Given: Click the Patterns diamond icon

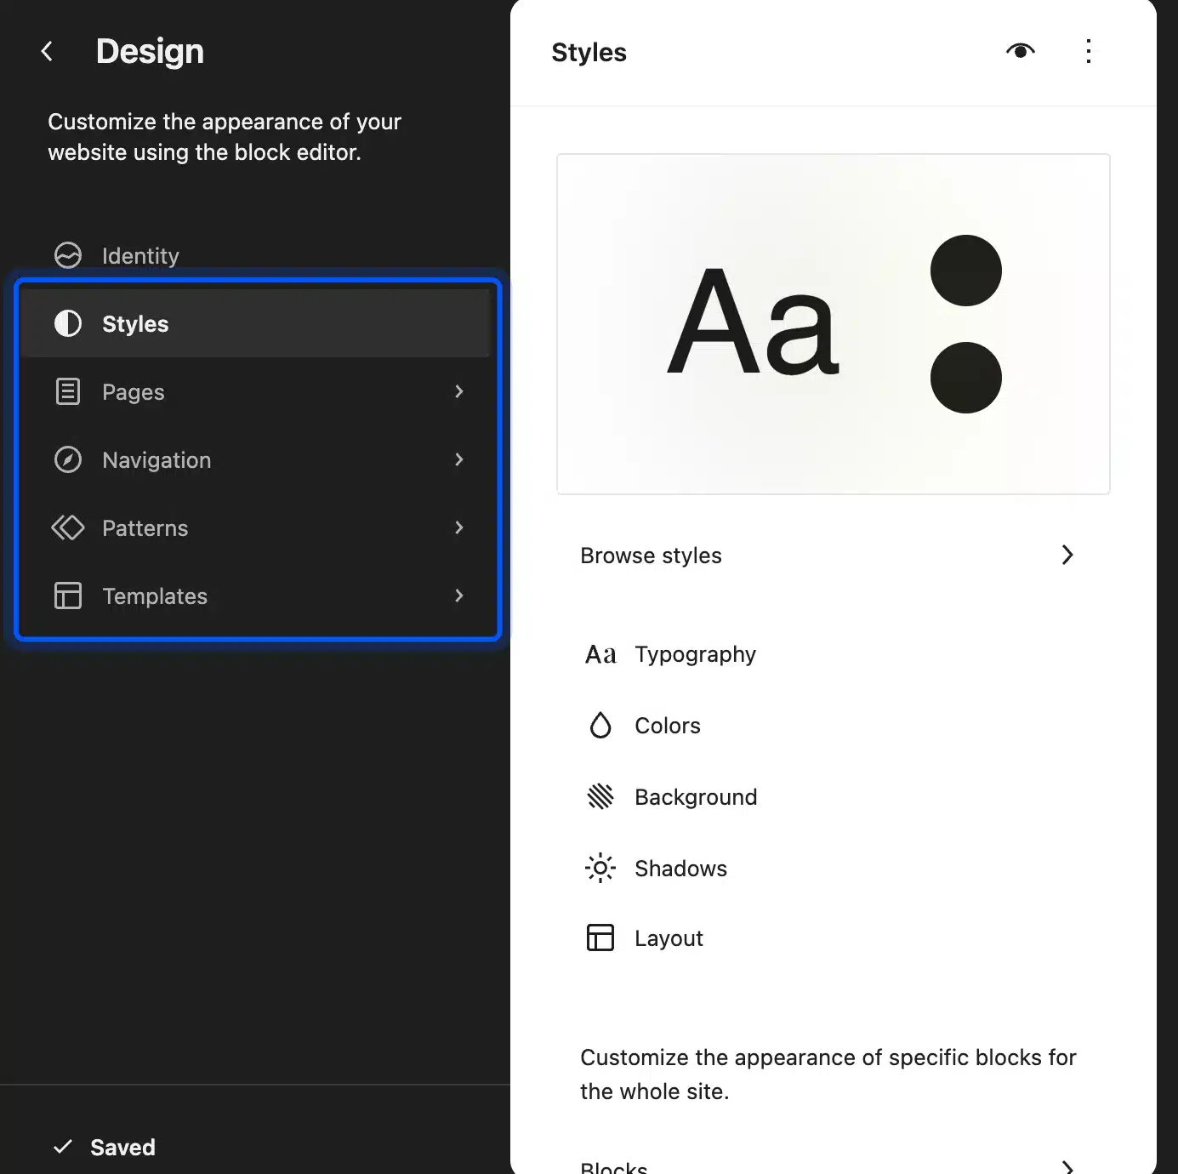Looking at the screenshot, I should click(x=68, y=527).
